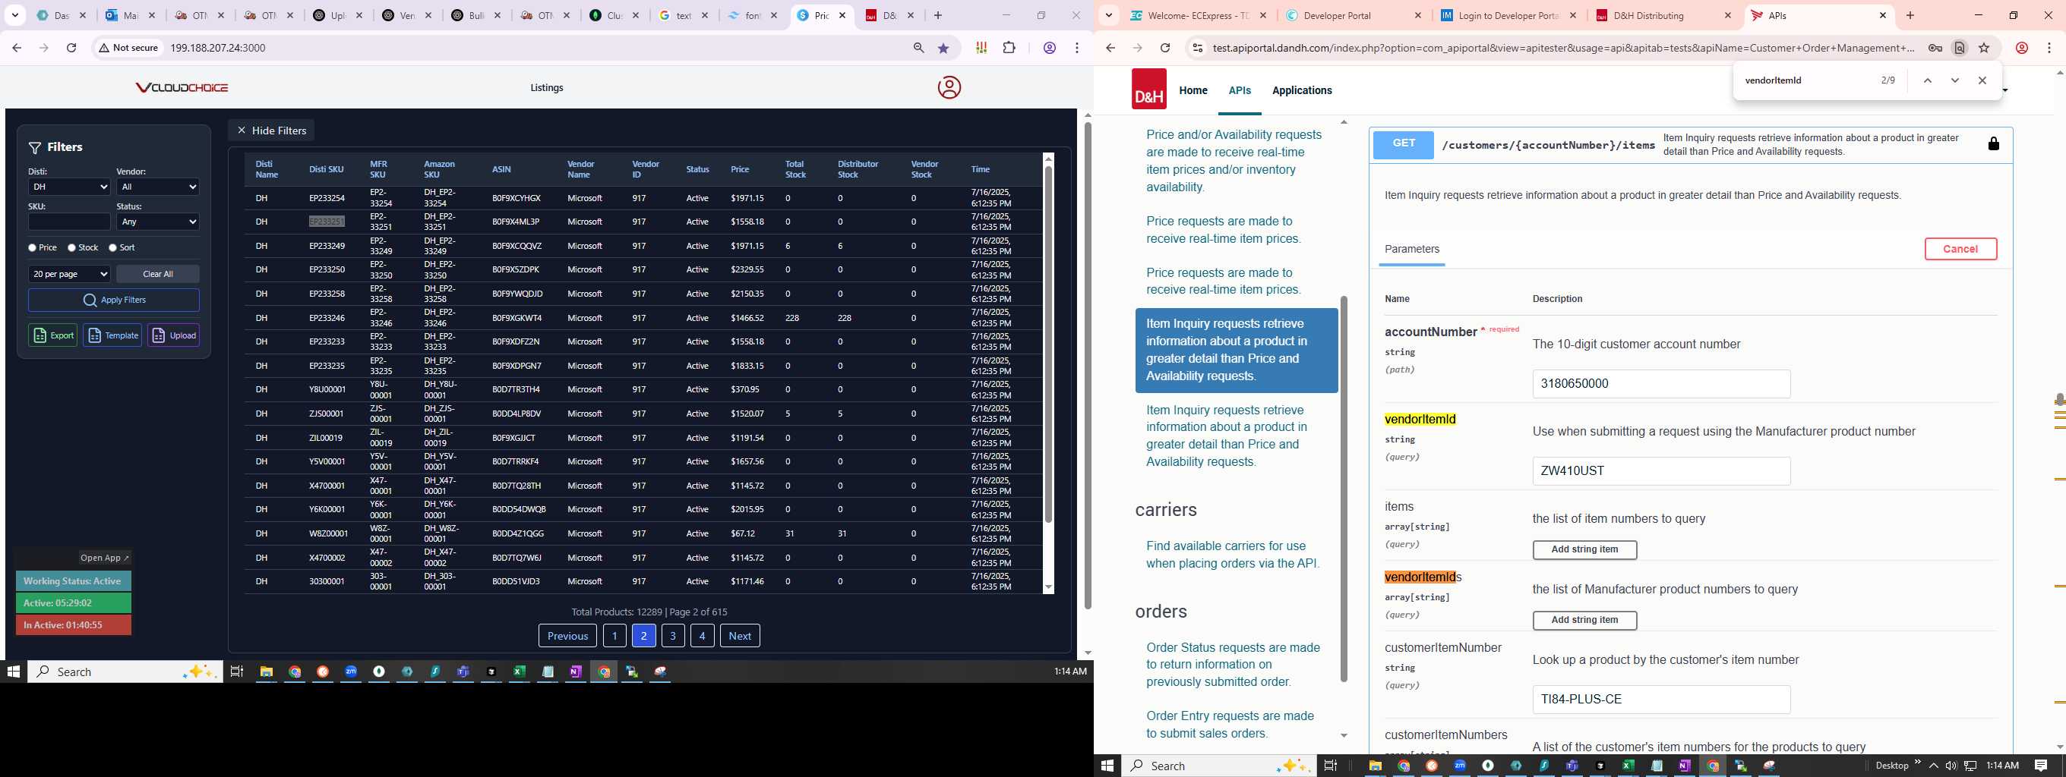Screen dimensions: 2066x777
Task: Bookmark the D&H API portal page with star
Action: pos(1983,48)
